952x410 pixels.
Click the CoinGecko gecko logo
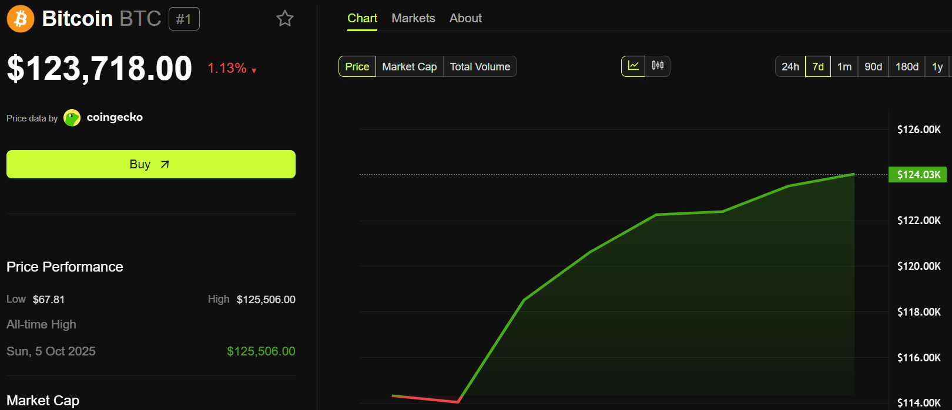72,118
